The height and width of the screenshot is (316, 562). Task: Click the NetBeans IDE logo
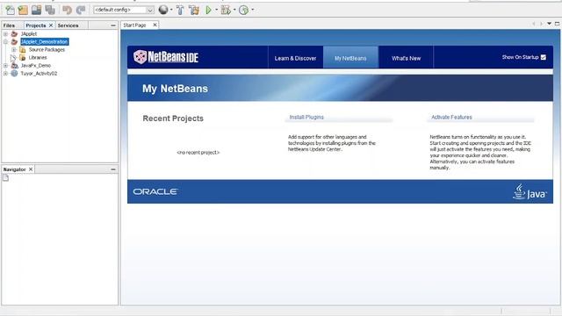pyautogui.click(x=166, y=57)
